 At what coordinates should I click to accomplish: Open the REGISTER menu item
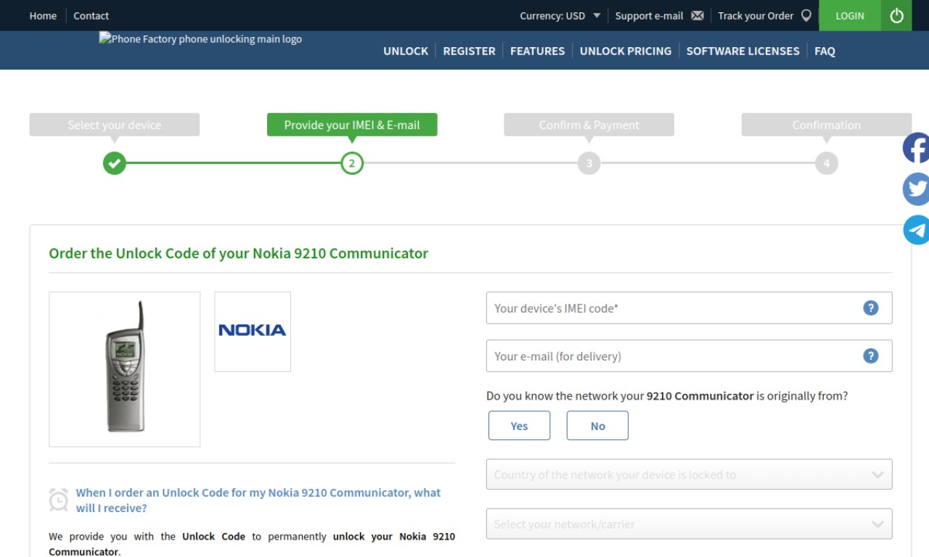coord(469,51)
